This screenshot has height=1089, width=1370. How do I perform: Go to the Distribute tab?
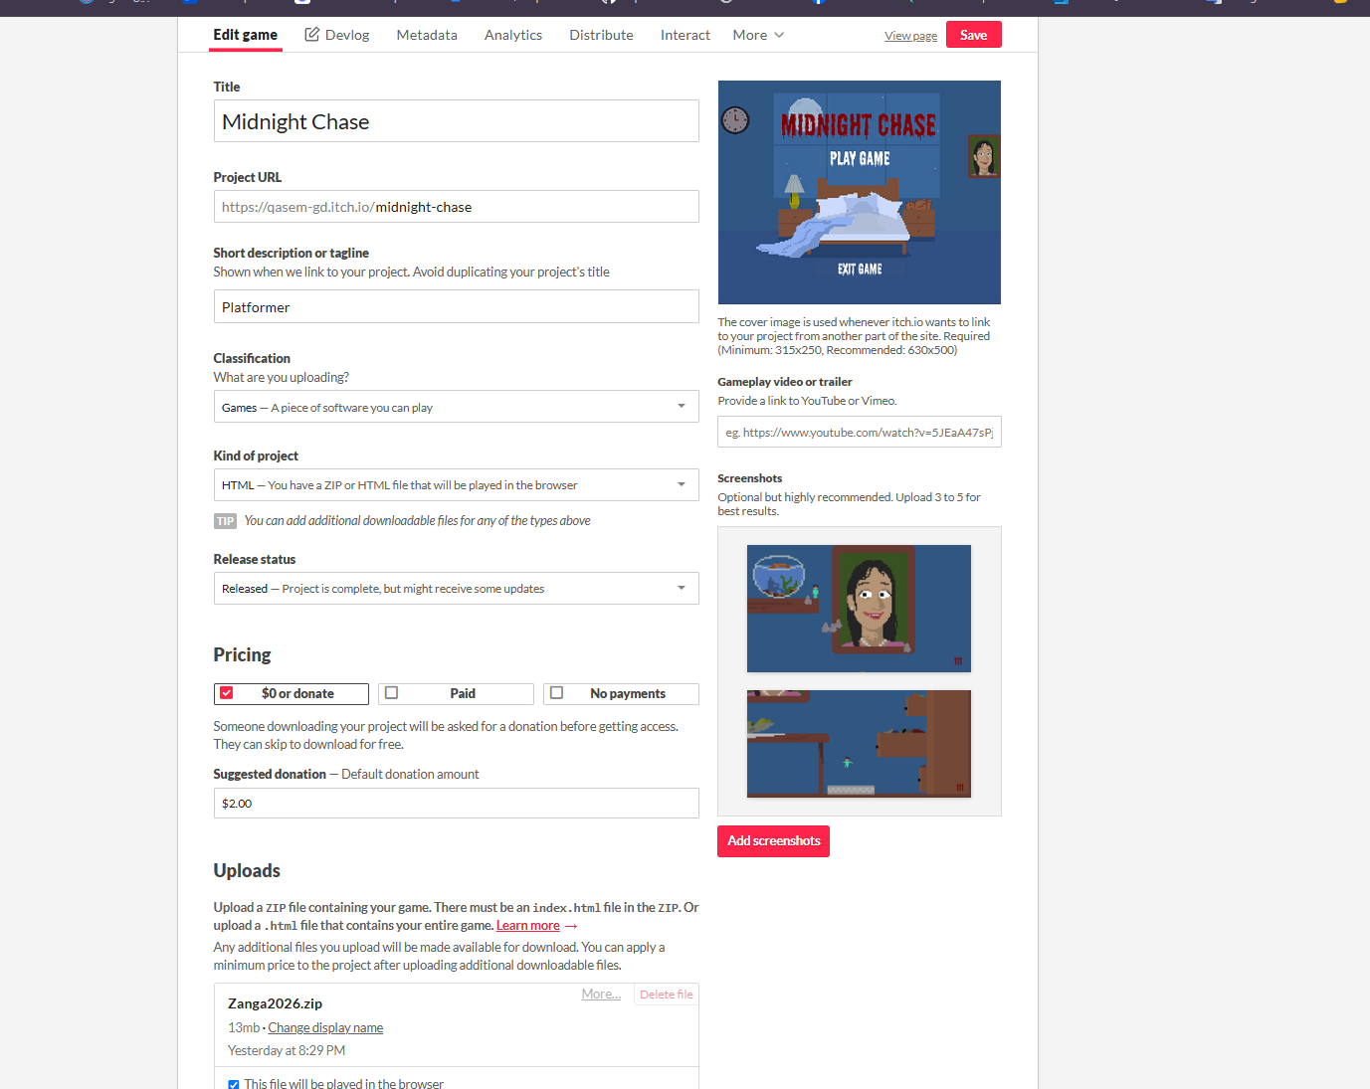[601, 35]
